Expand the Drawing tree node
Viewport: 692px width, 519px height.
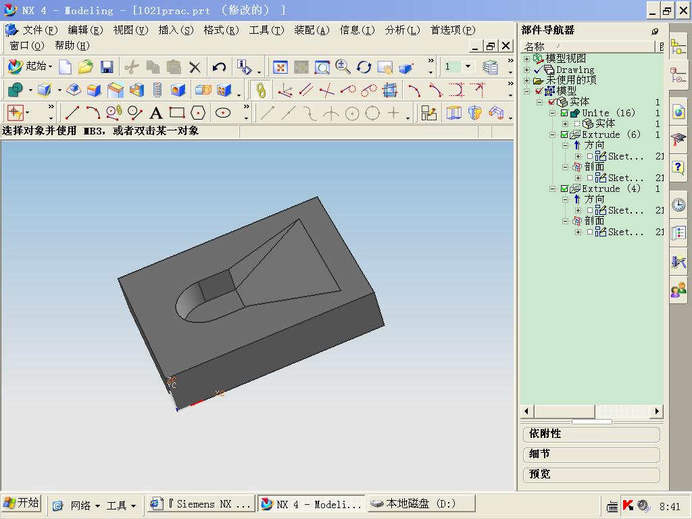click(526, 70)
